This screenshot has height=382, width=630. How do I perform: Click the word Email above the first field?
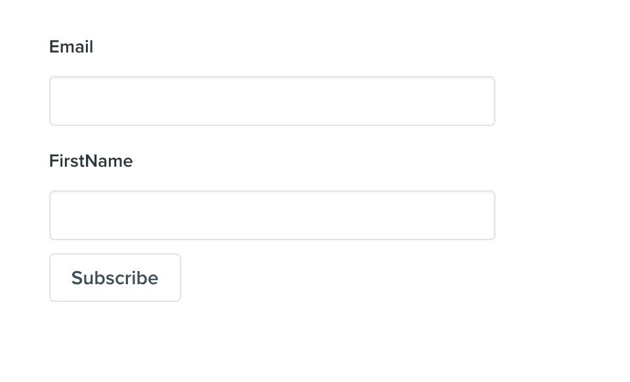point(71,47)
